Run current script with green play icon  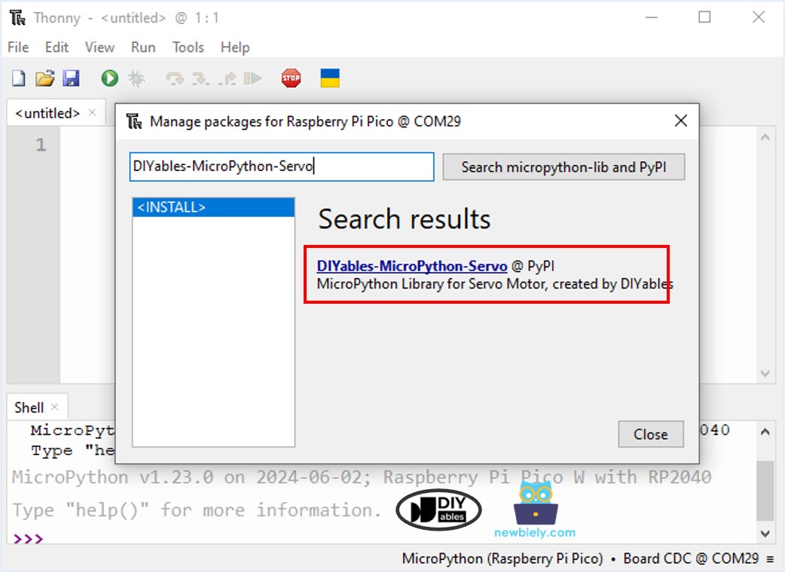click(x=110, y=78)
